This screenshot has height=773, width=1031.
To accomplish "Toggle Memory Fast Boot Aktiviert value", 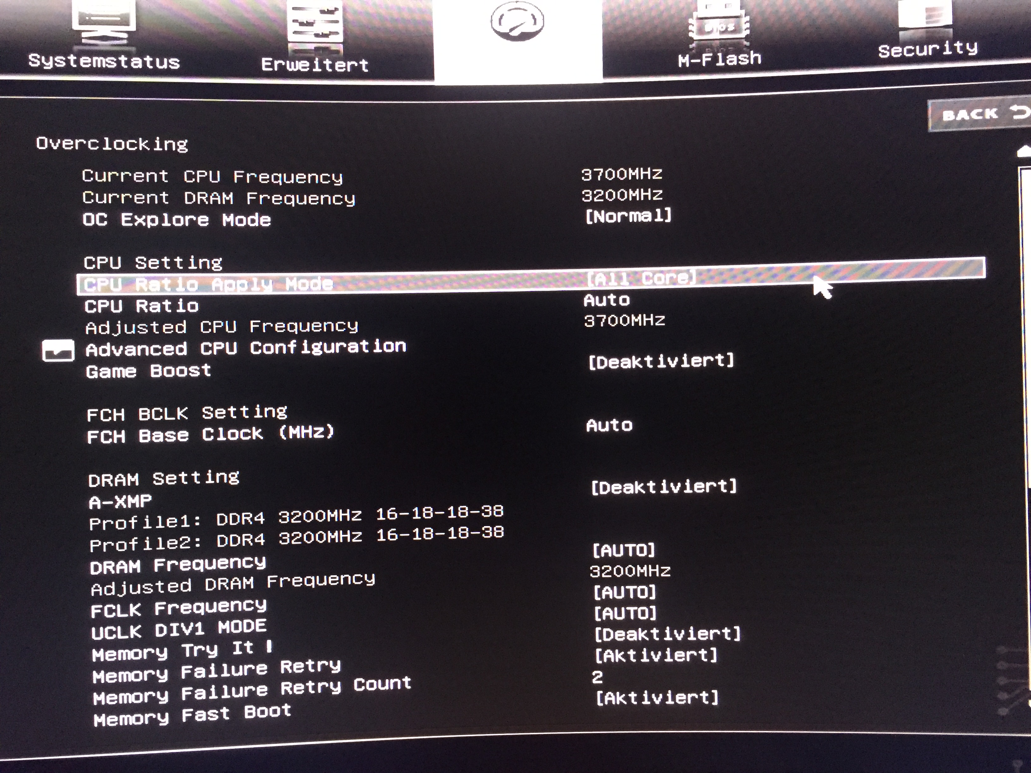I will click(657, 698).
